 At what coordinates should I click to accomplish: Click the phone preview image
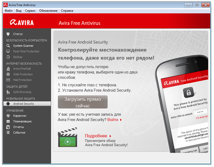pos(182,104)
